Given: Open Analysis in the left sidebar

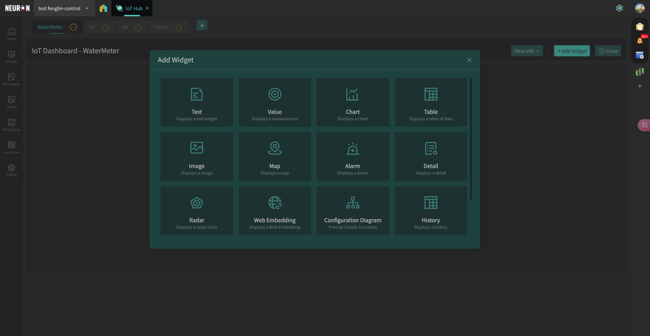Looking at the screenshot, I should [12, 57].
